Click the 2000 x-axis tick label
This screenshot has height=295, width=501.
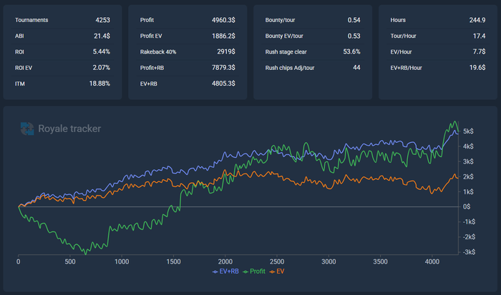pyautogui.click(x=225, y=262)
